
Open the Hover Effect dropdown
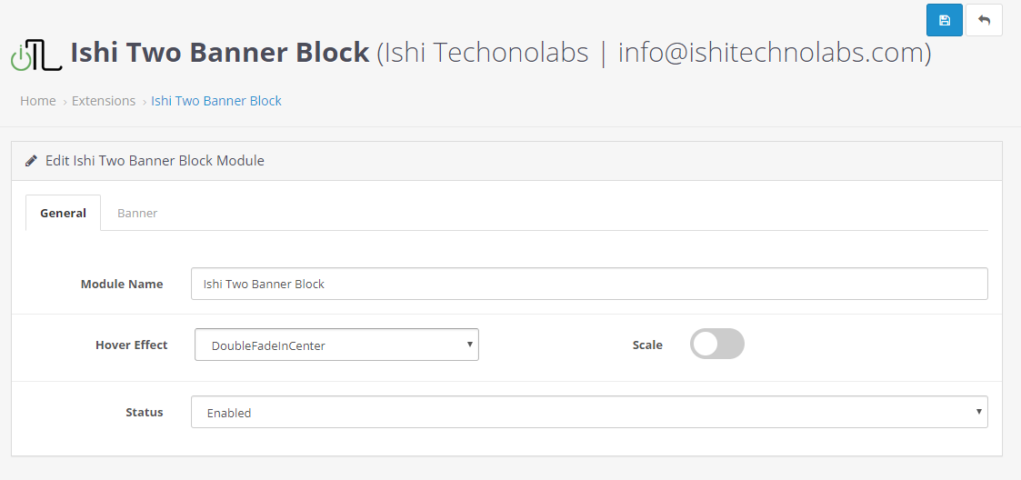point(336,345)
